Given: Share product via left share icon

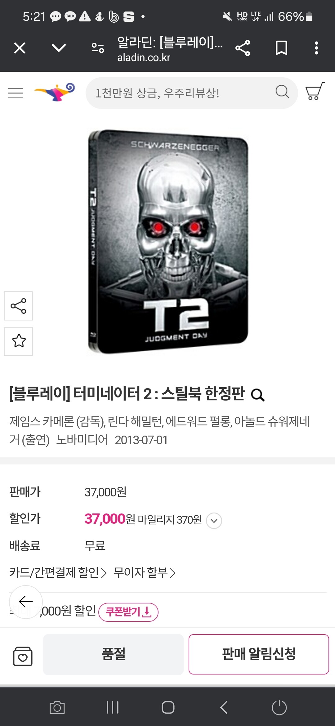Looking at the screenshot, I should click(x=18, y=306).
